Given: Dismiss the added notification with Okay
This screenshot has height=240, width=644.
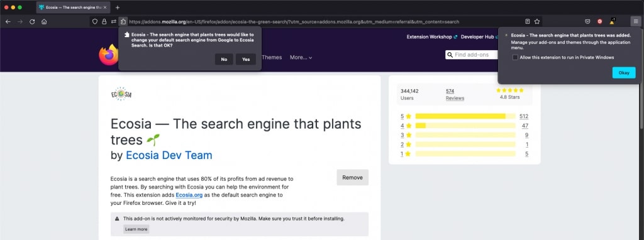Looking at the screenshot, I should [624, 73].
